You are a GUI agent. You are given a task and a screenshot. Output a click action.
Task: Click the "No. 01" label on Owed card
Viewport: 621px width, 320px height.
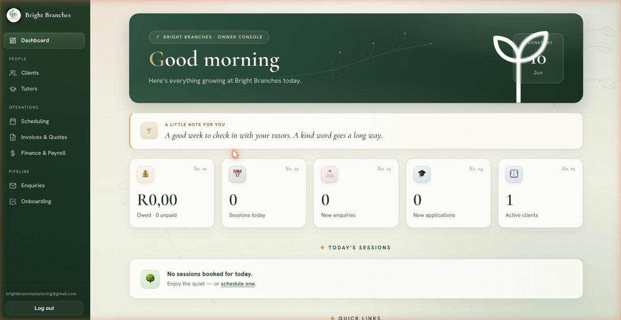(200, 169)
